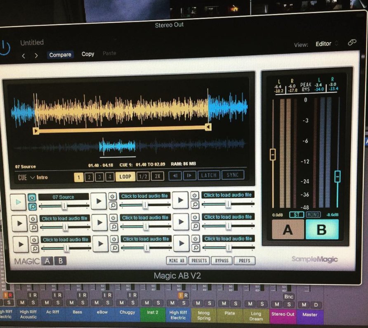Viewport: 368px width, 328px height.
Task: Switch metering to ST stereo
Action: click(x=297, y=214)
